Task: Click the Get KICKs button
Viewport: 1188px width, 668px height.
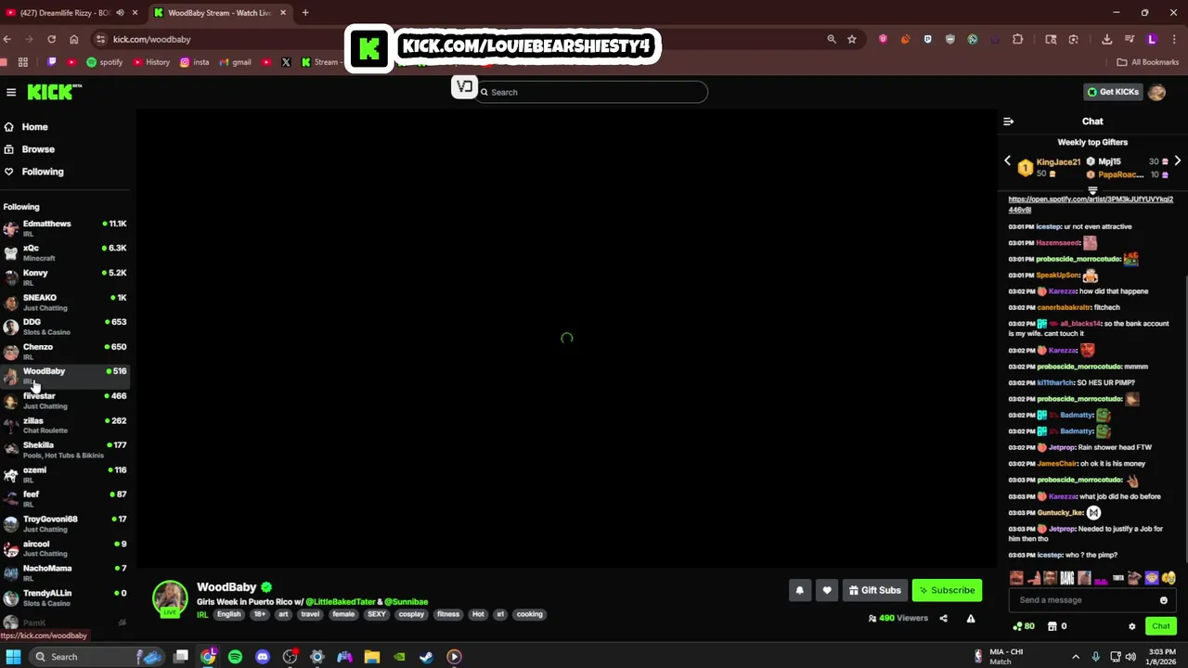Action: coord(1113,92)
